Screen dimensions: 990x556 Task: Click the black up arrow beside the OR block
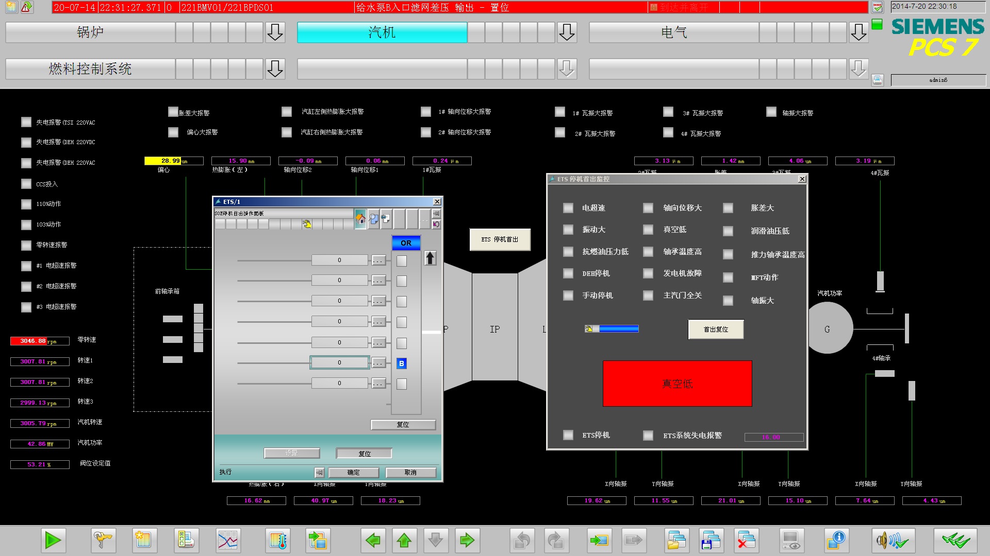click(x=430, y=258)
